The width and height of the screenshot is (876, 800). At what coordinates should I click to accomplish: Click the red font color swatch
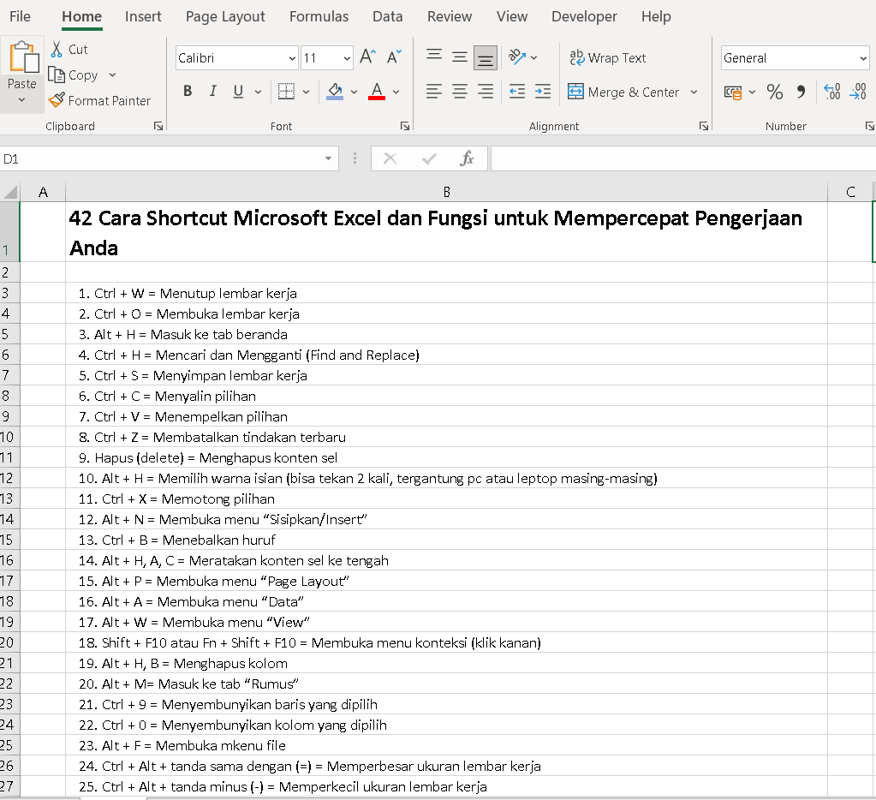click(377, 96)
